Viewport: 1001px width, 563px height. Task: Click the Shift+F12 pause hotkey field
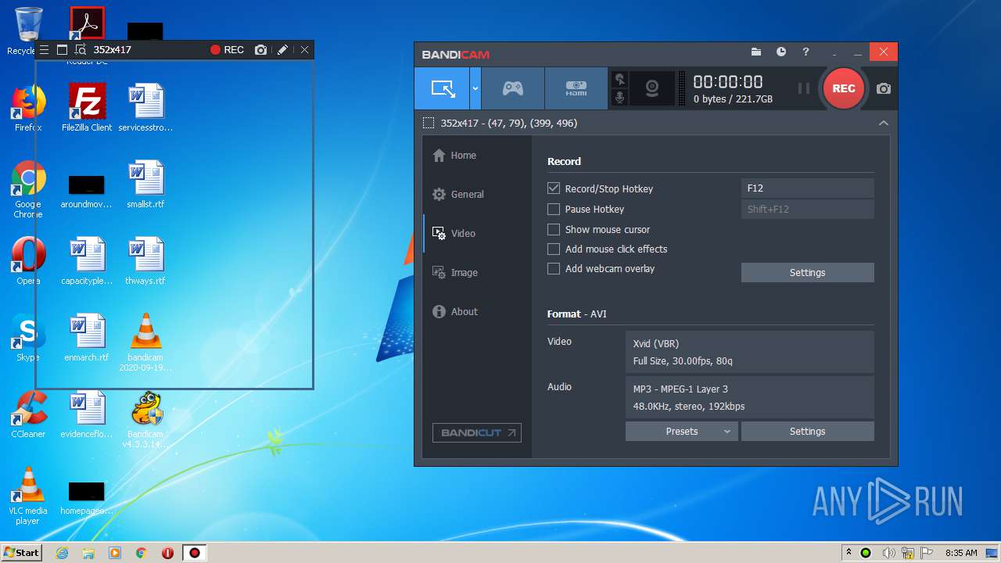pyautogui.click(x=807, y=209)
